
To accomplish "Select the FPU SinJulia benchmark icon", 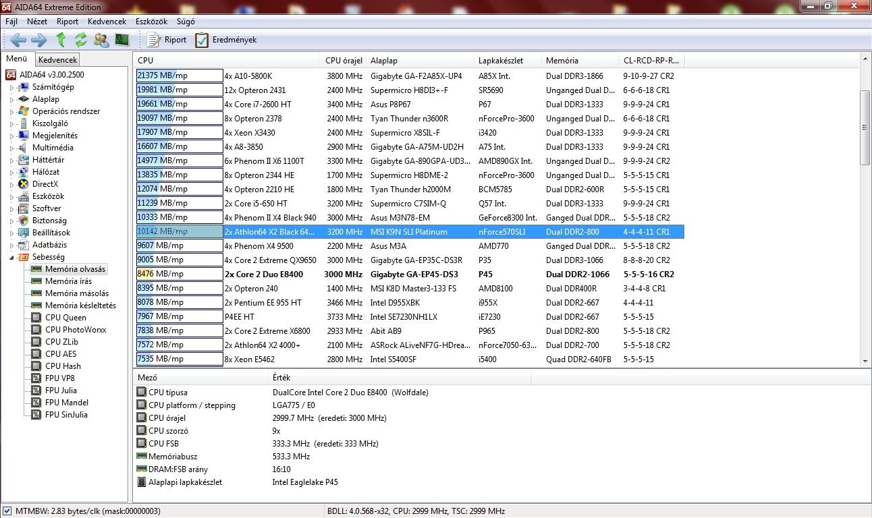I will [x=36, y=415].
